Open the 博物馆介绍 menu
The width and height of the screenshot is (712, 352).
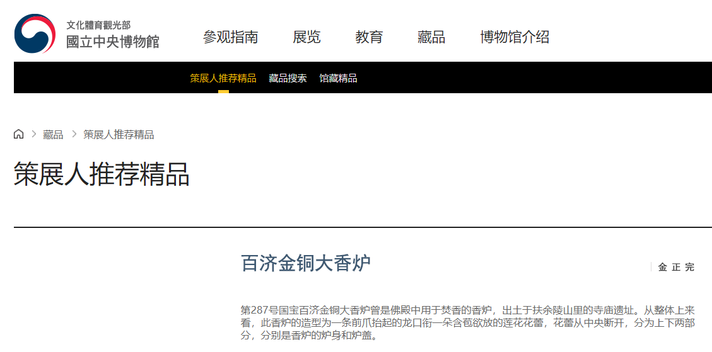tap(515, 37)
